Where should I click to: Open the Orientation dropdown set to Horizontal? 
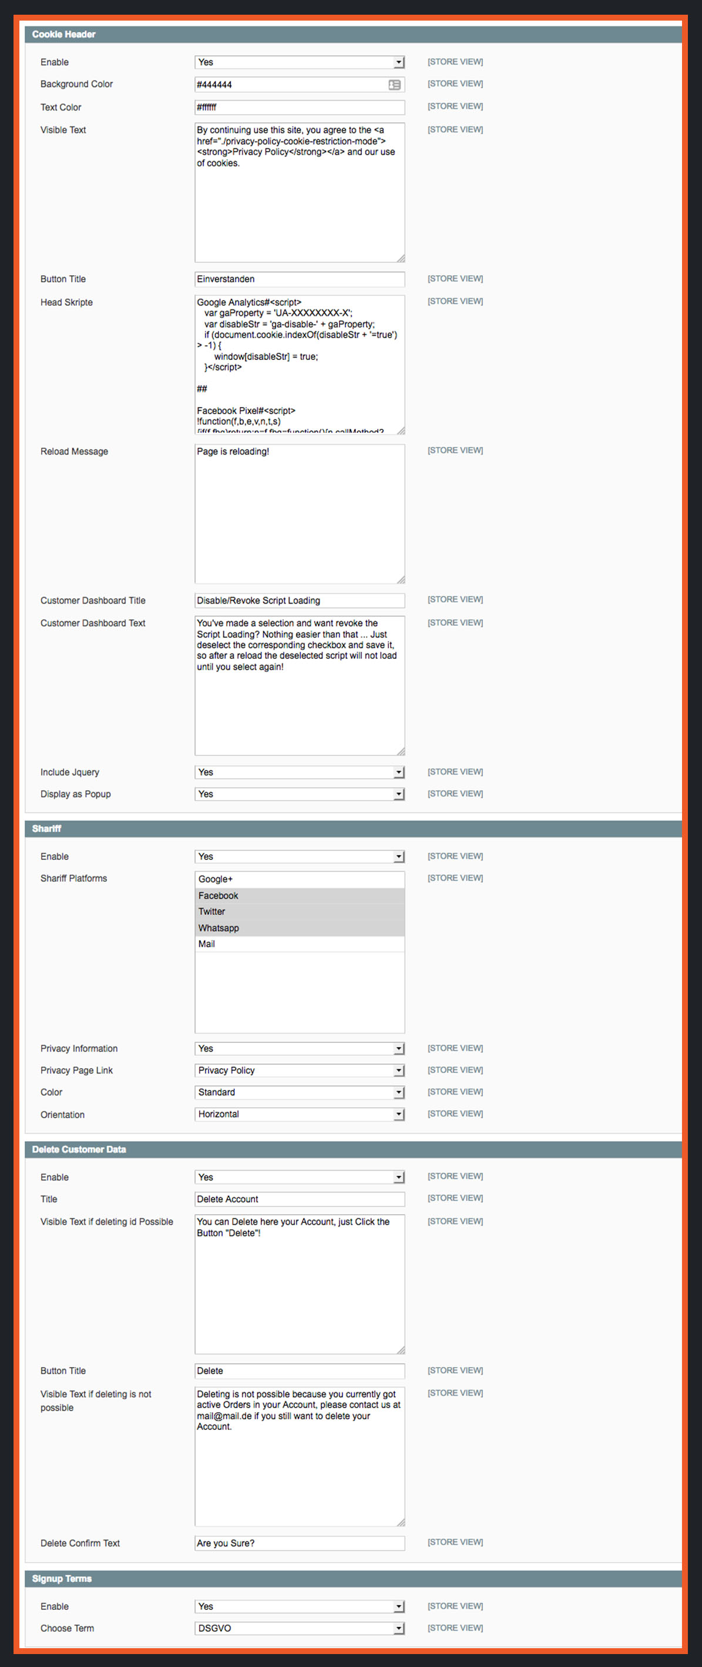coord(299,1114)
